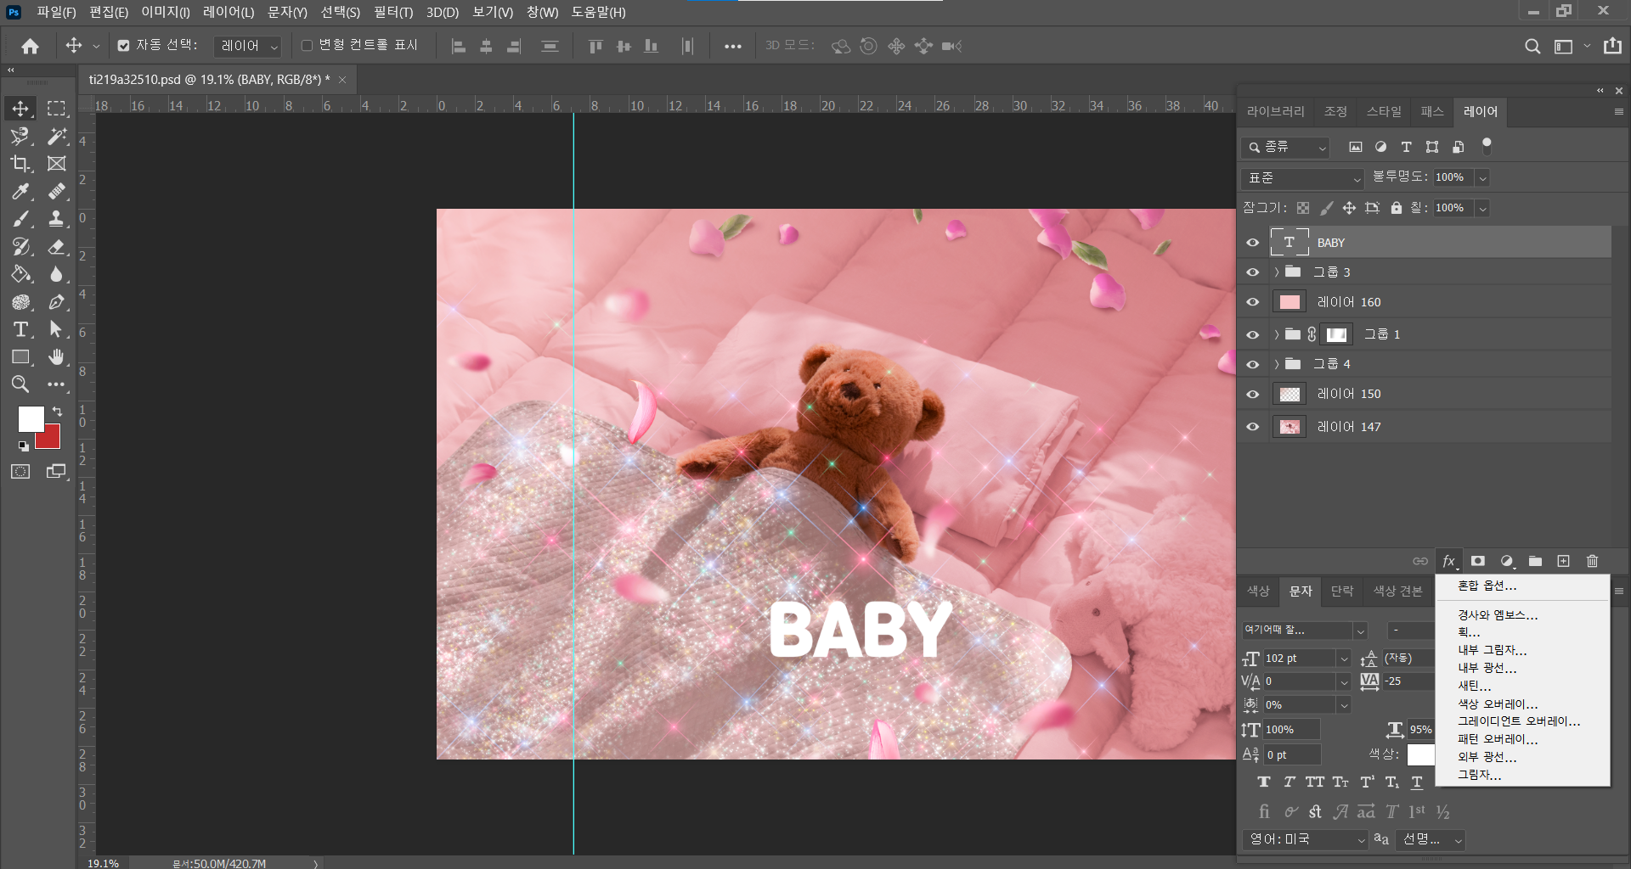Expand the 그룹 3 layer group
This screenshot has height=869, width=1631.
(1276, 272)
